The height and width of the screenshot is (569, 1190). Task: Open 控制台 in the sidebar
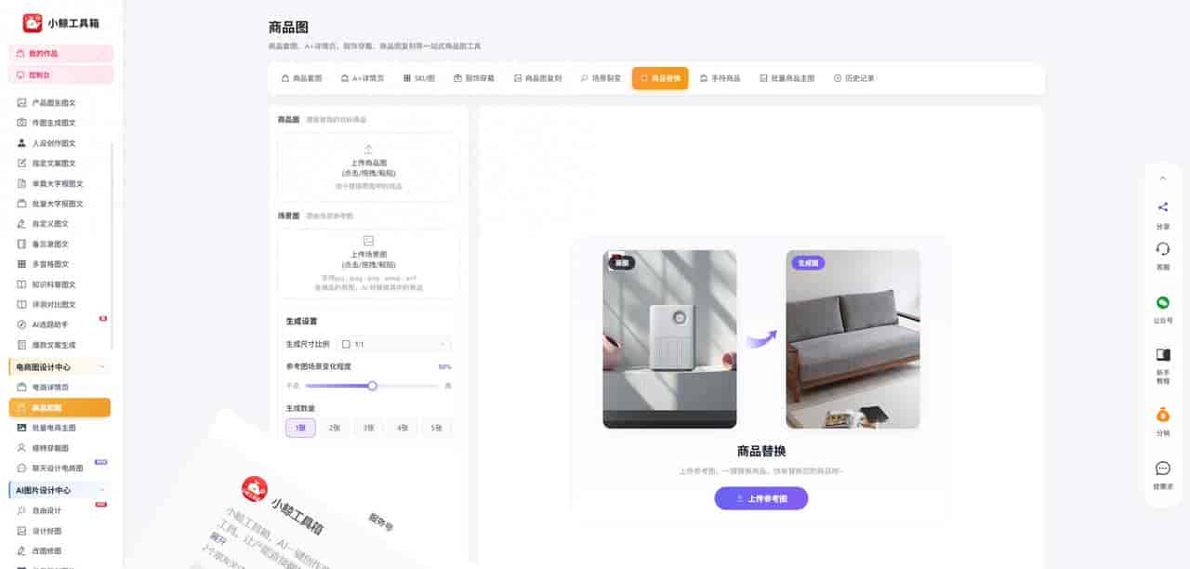pyautogui.click(x=61, y=74)
